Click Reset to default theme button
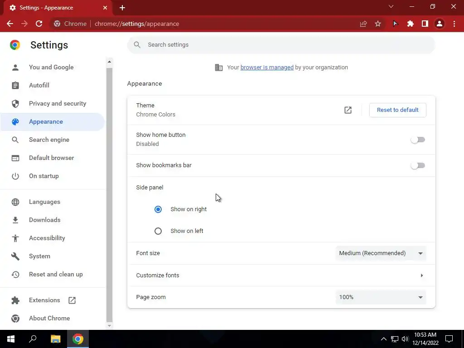464x348 pixels. (x=398, y=110)
